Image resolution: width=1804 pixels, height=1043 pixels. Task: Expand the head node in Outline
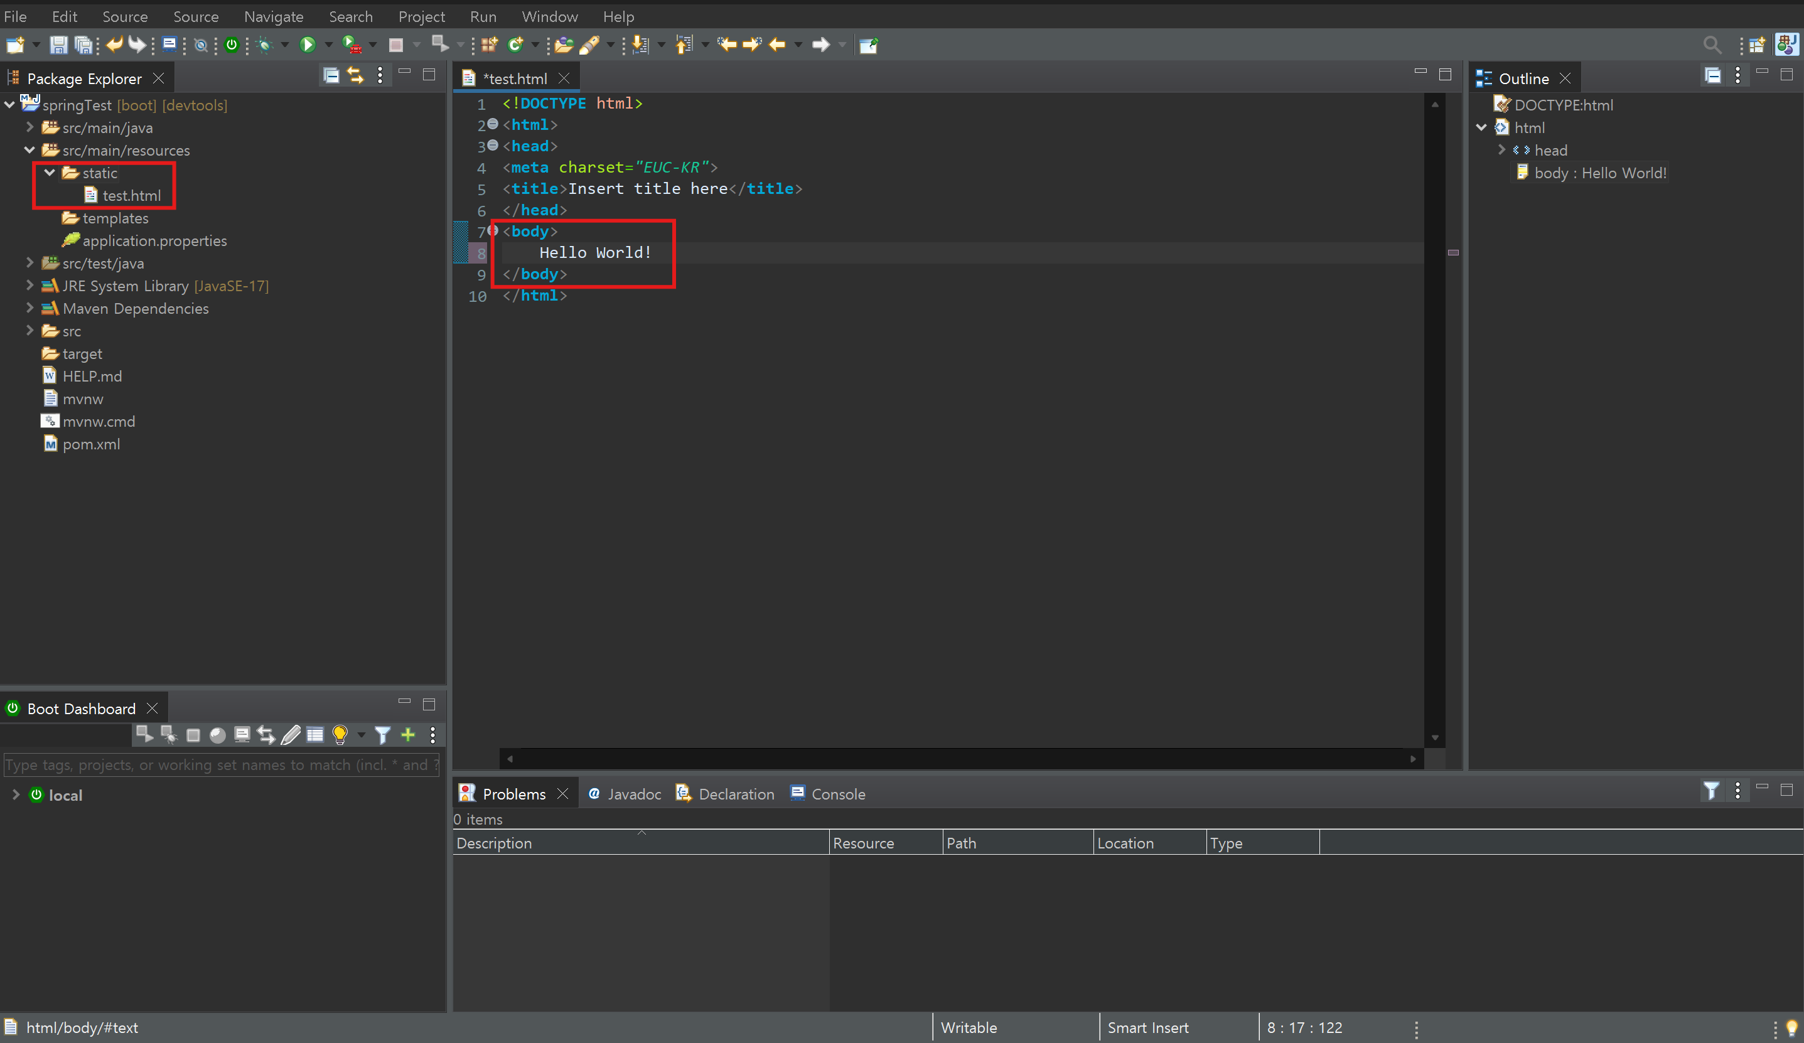click(x=1502, y=149)
